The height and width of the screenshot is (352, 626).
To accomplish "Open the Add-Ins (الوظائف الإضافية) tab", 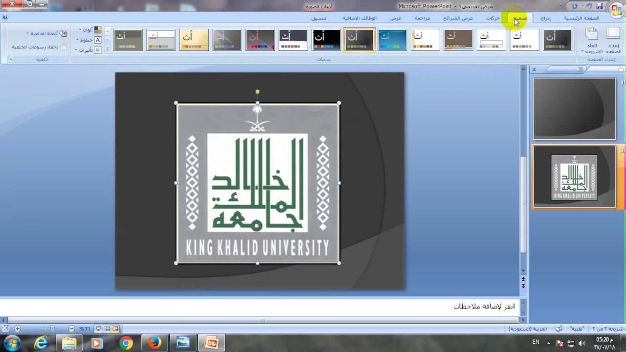I will [359, 18].
